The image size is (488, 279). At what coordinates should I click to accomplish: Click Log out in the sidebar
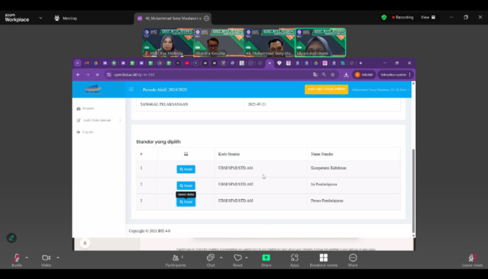click(x=85, y=132)
